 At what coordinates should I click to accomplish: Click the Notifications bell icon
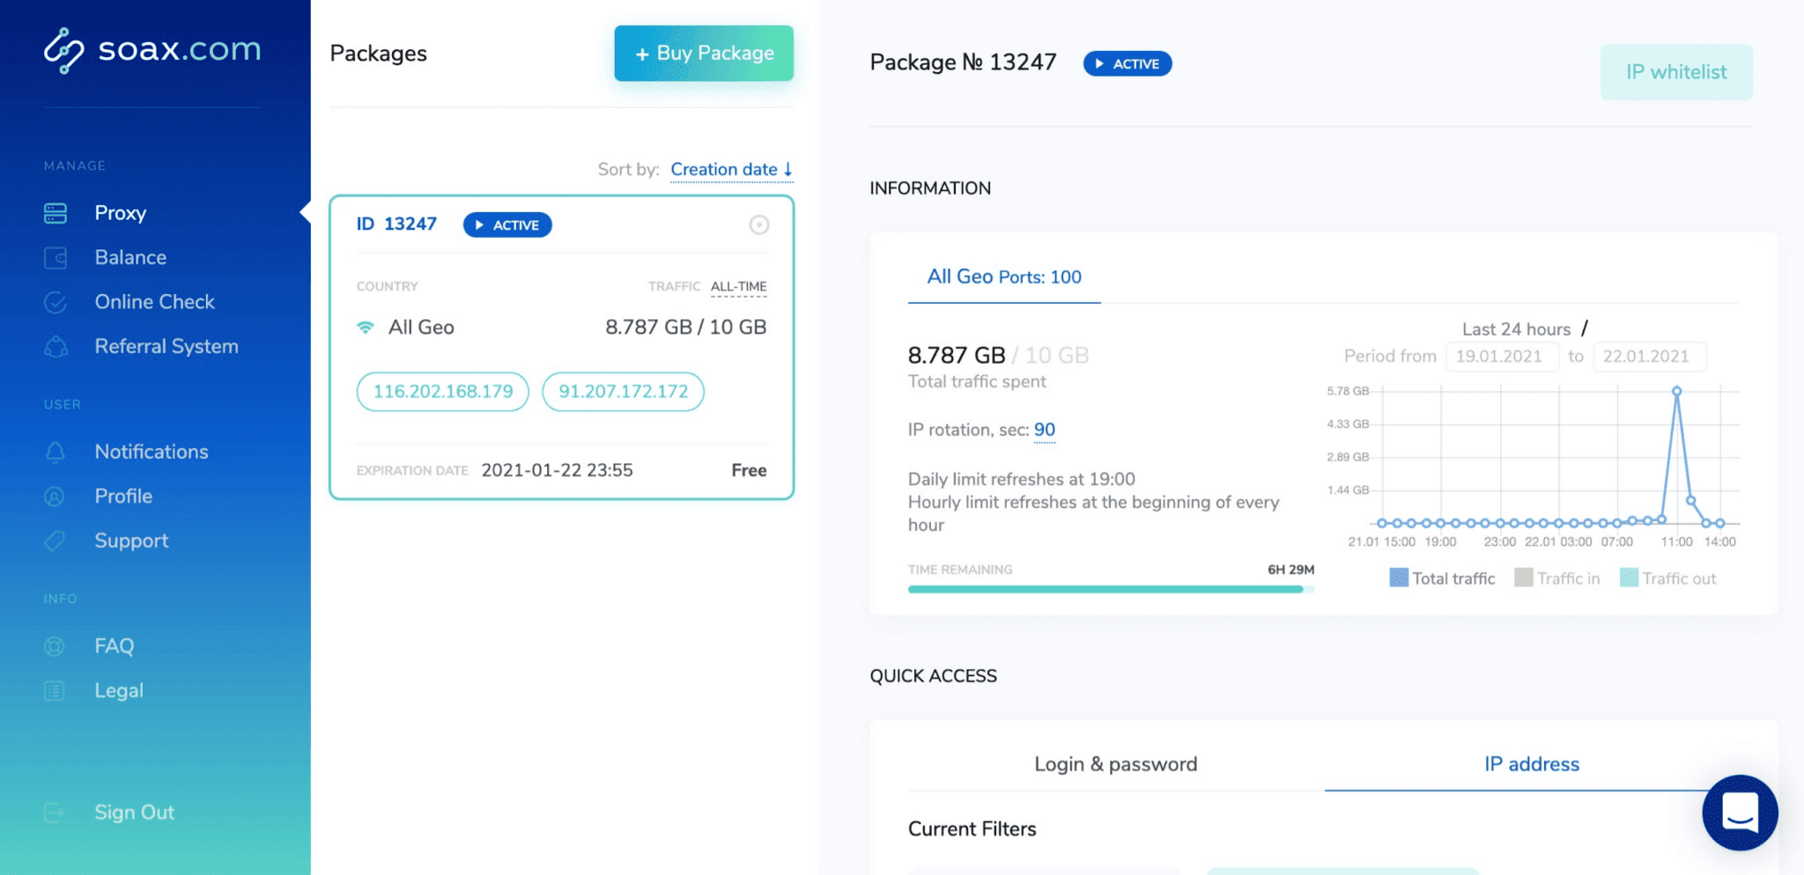click(x=55, y=452)
